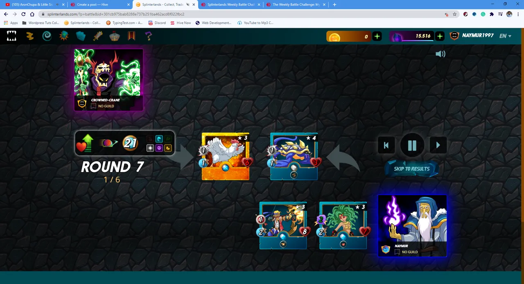Image resolution: width=524 pixels, height=284 pixels.
Task: Reload the page
Action: click(23, 14)
